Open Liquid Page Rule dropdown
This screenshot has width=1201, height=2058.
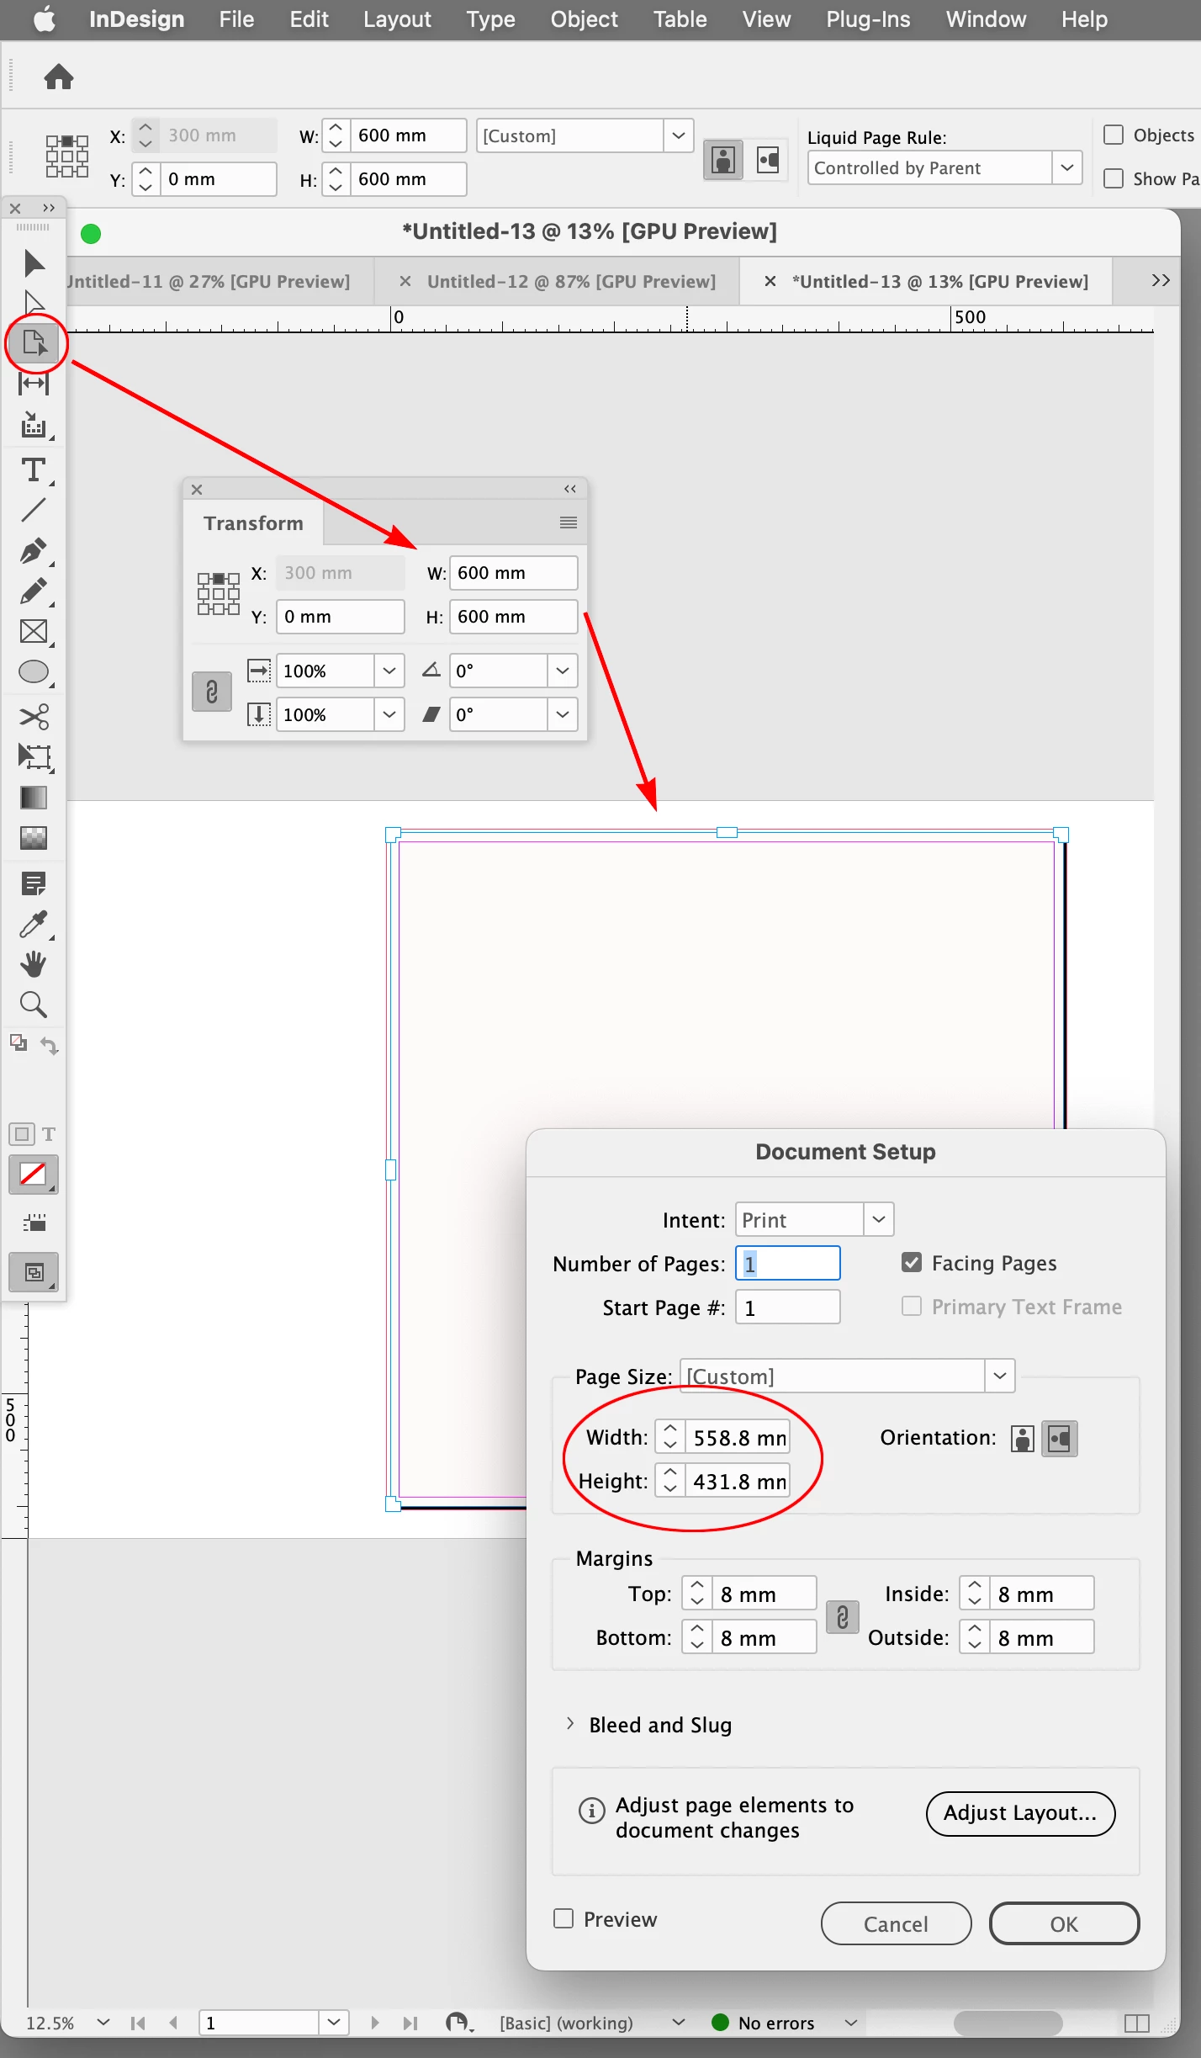[1067, 167]
